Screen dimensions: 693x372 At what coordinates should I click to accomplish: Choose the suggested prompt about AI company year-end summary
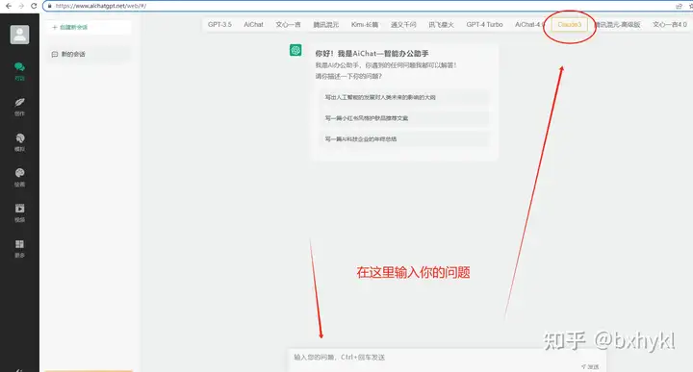(x=404, y=139)
